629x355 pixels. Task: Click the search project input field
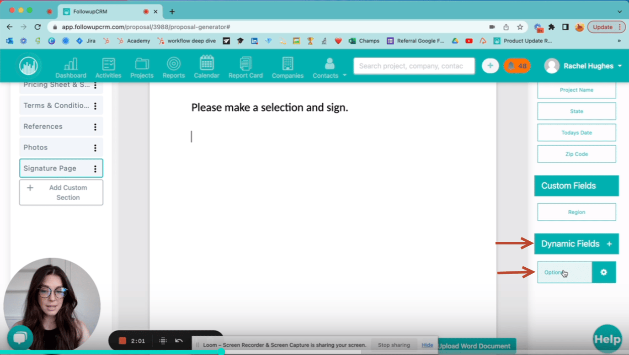(x=414, y=66)
